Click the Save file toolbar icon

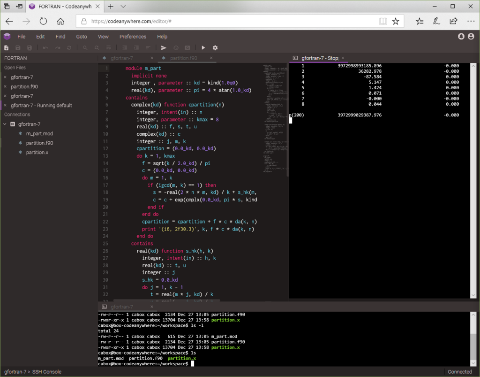pyautogui.click(x=18, y=48)
